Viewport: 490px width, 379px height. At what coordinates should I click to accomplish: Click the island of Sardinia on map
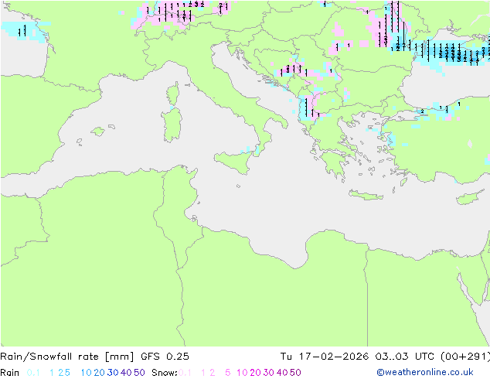(172, 125)
